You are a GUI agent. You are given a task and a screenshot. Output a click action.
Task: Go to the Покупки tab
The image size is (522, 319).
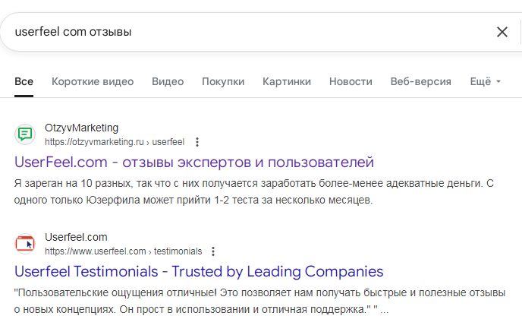click(223, 82)
